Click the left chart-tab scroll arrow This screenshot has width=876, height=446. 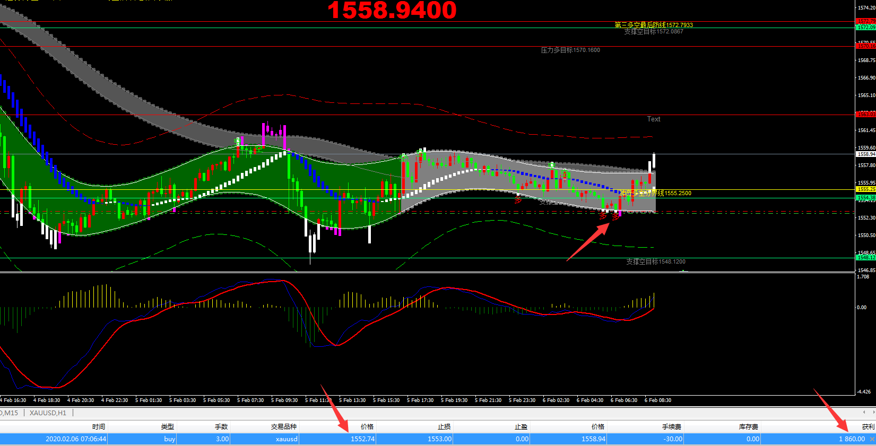(864, 412)
